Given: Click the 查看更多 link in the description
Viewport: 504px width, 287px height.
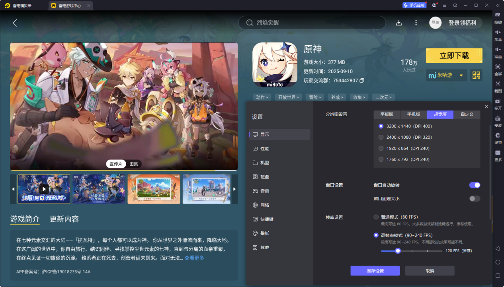Looking at the screenshot, I should tap(194, 258).
